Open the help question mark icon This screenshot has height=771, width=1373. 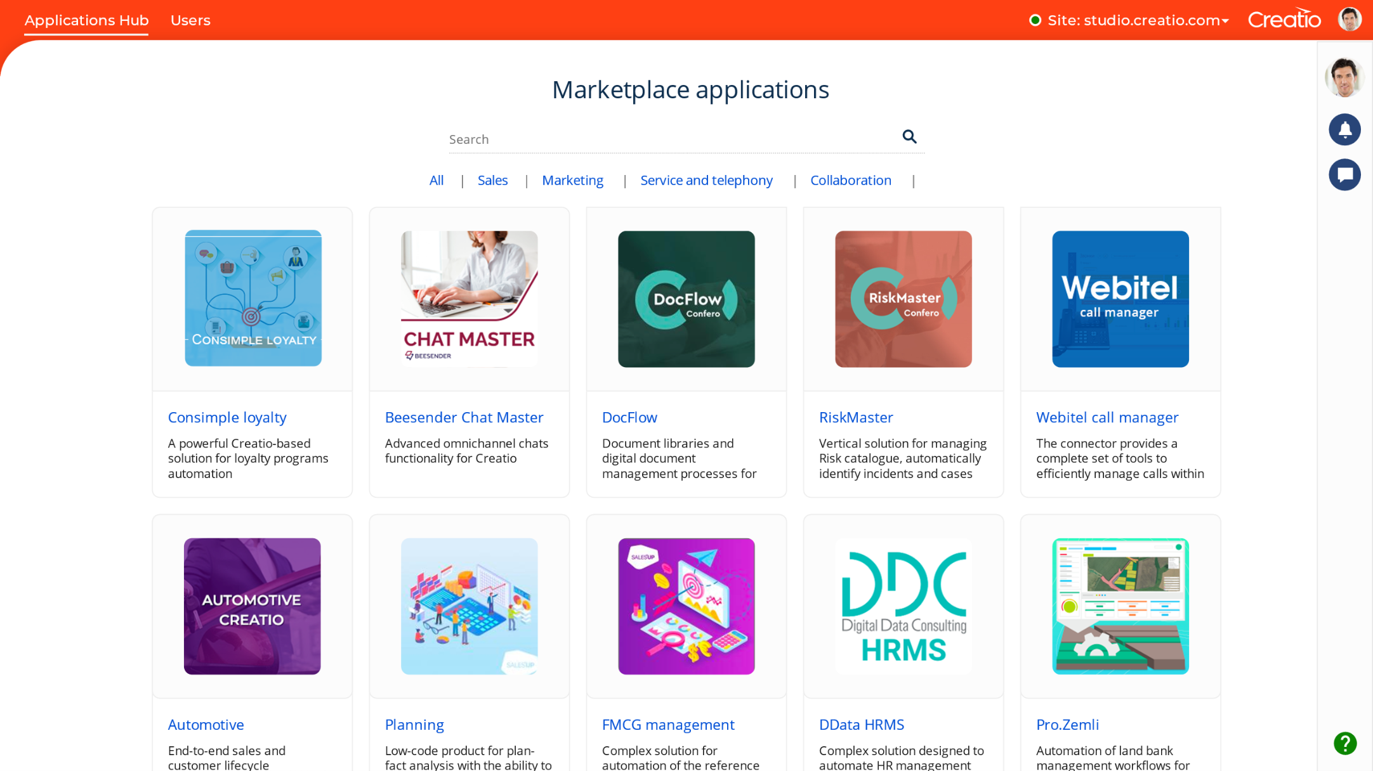1345,744
